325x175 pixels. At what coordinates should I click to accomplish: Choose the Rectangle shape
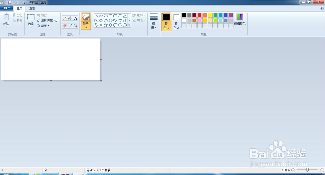(110, 16)
